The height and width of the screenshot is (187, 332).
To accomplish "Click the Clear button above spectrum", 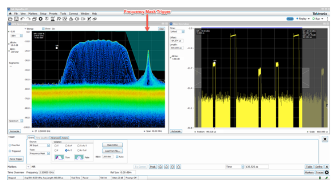I will point(161,29).
